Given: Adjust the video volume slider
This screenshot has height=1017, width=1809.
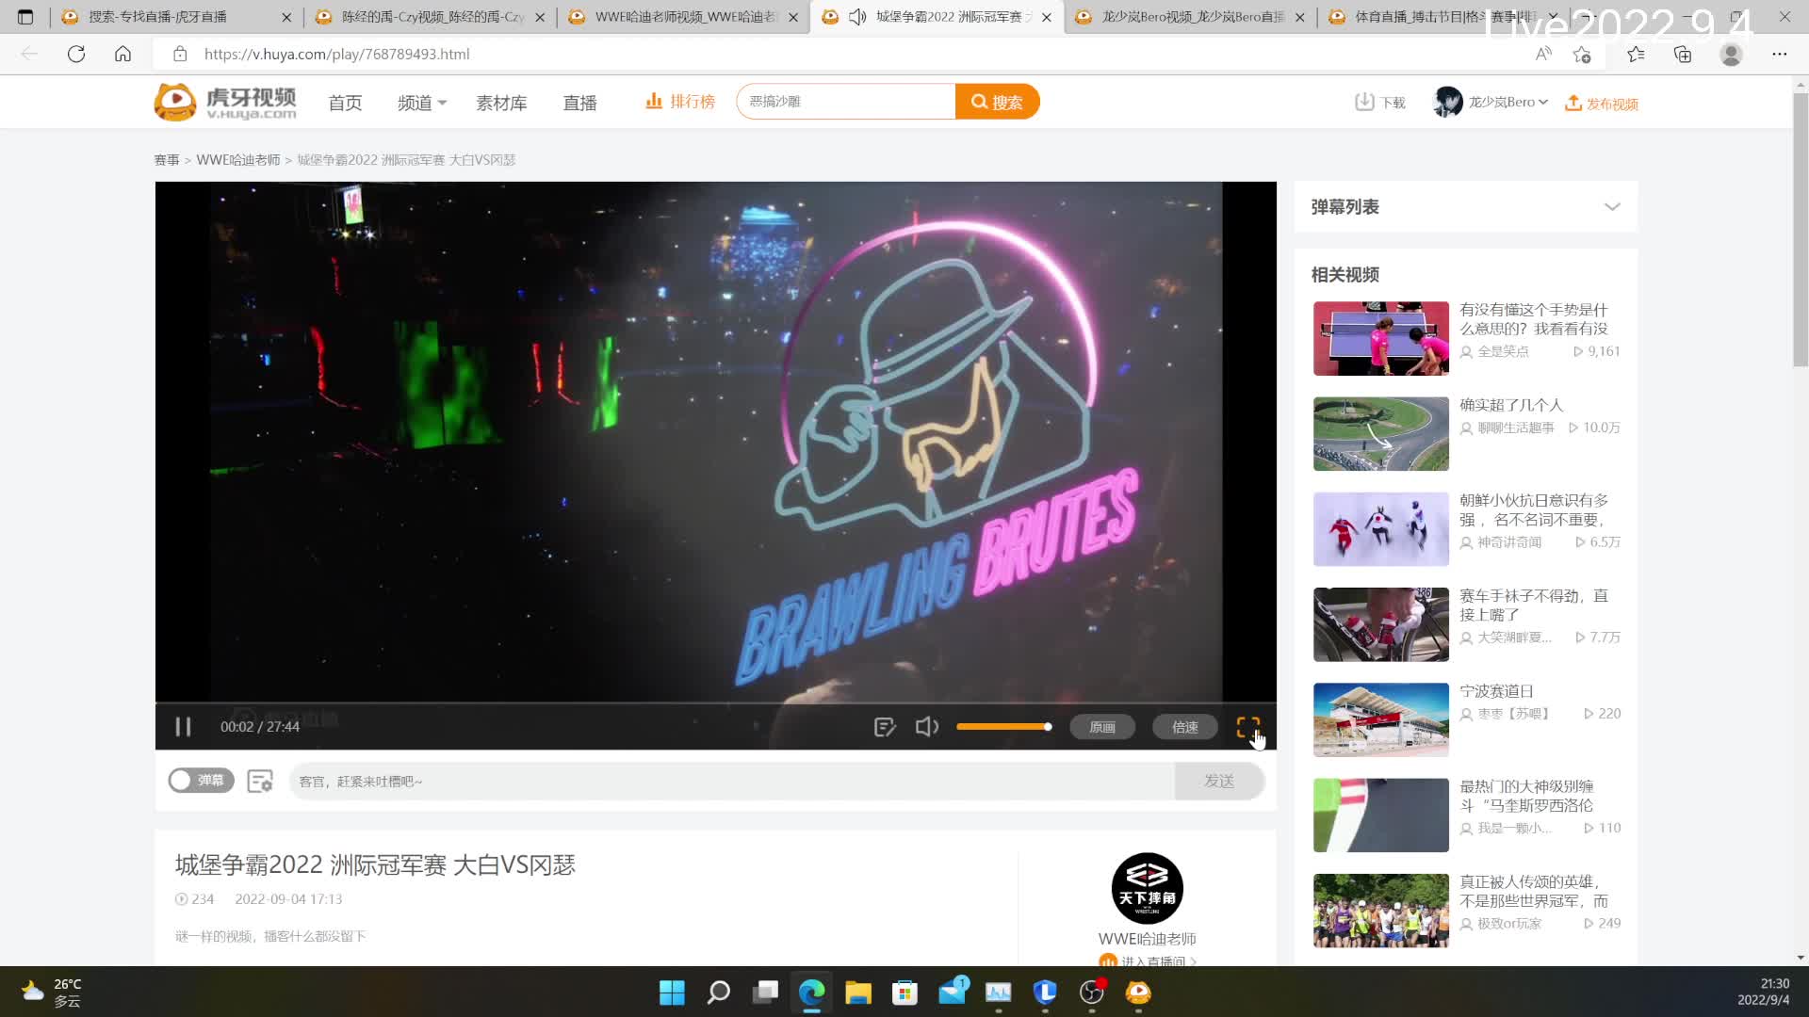Looking at the screenshot, I should (1003, 727).
